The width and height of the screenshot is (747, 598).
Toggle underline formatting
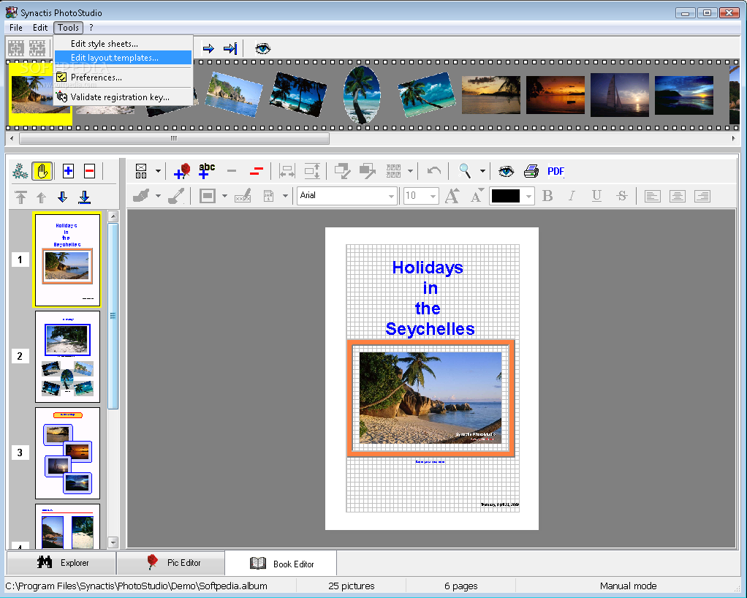click(x=596, y=196)
